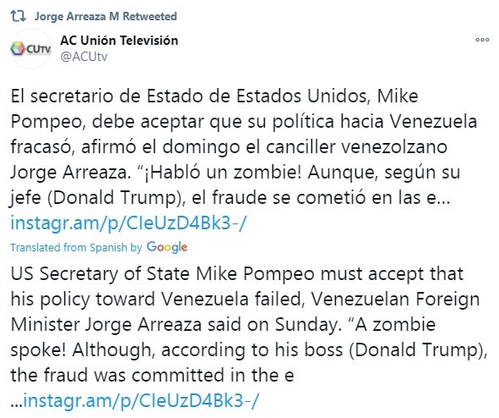The width and height of the screenshot is (499, 418).
Task: Open the CUtv profile avatar
Action: [x=30, y=49]
